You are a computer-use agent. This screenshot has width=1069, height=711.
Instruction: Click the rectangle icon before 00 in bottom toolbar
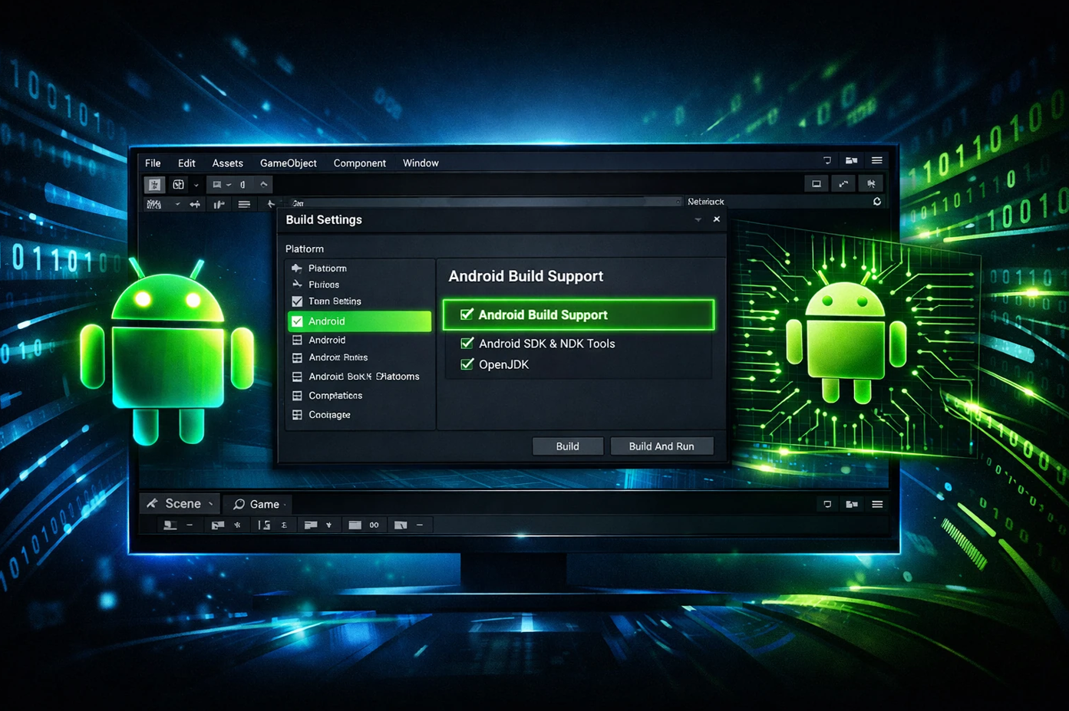click(355, 525)
